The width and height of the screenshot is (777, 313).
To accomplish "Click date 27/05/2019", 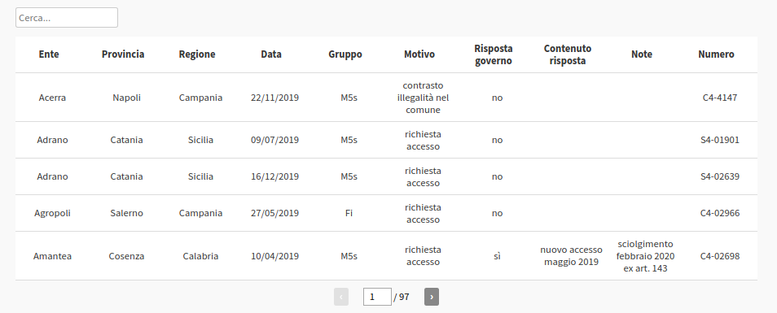I will [275, 213].
